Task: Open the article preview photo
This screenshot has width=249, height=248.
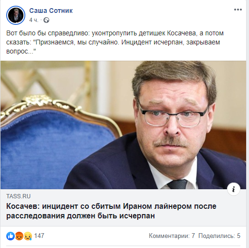Action: tap(123, 125)
